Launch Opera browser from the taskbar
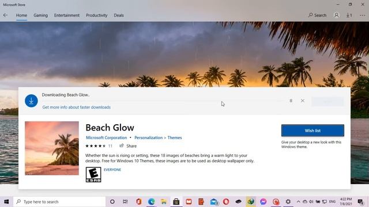The height and width of the screenshot is (207, 369). point(226,202)
